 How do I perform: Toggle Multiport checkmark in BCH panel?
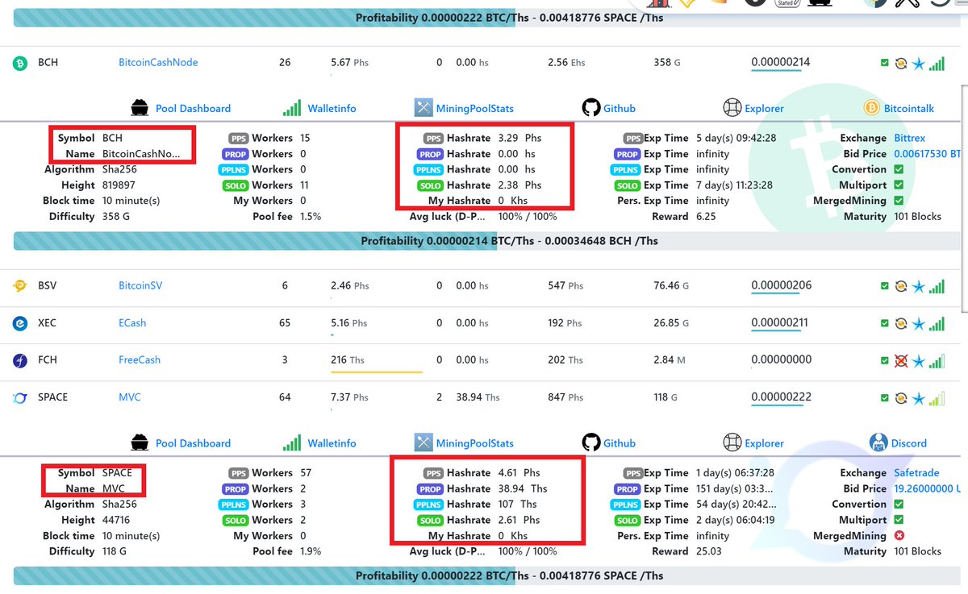pyautogui.click(x=899, y=185)
